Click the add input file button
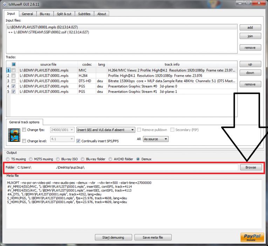 (250, 27)
